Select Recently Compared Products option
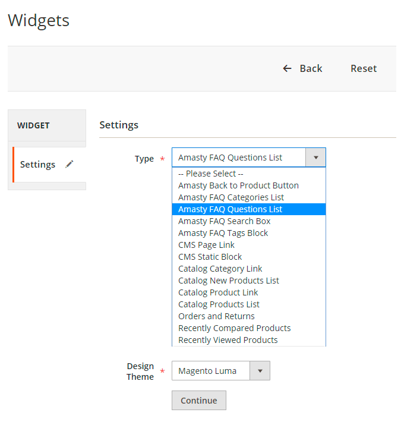 (249, 328)
